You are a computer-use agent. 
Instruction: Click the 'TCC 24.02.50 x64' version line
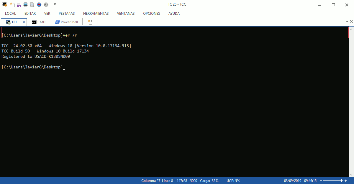coord(66,46)
